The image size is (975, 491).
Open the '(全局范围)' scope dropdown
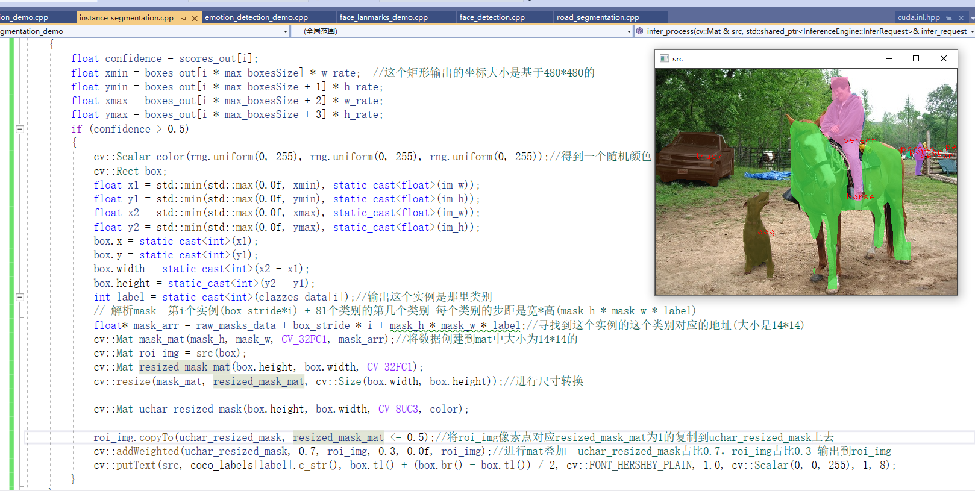(462, 31)
